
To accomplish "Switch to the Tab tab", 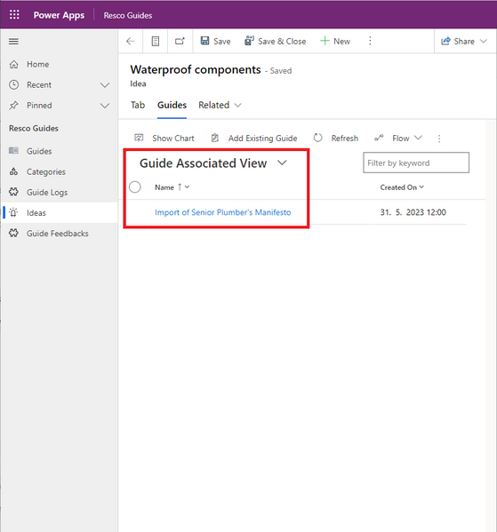I will coord(138,105).
